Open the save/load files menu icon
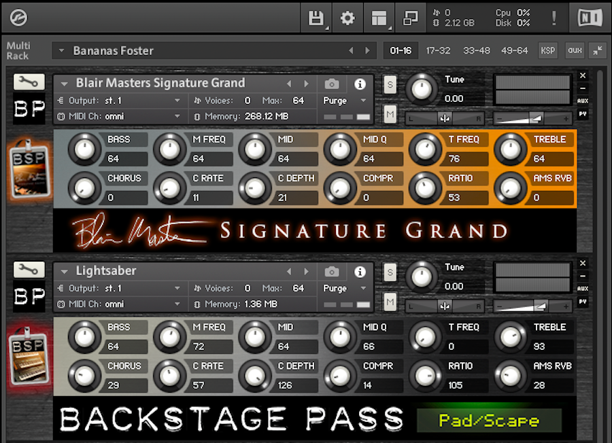Screen dimensions: 612x443 [x=316, y=18]
